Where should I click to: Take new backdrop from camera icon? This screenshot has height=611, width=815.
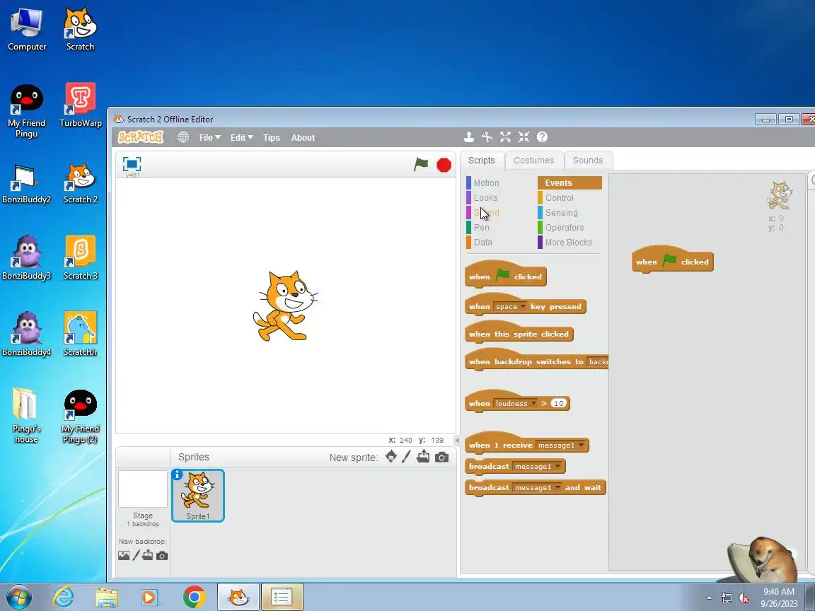pyautogui.click(x=162, y=556)
